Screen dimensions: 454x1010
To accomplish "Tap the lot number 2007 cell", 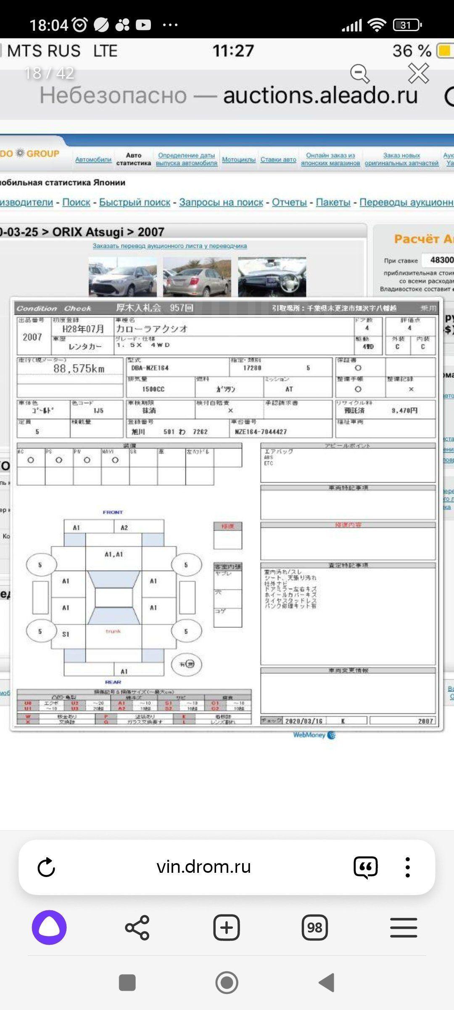I will (32, 337).
